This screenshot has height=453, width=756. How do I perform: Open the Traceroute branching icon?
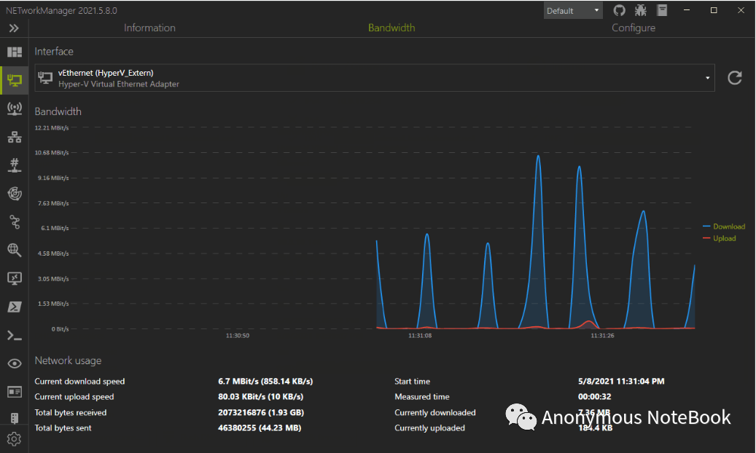coord(15,222)
